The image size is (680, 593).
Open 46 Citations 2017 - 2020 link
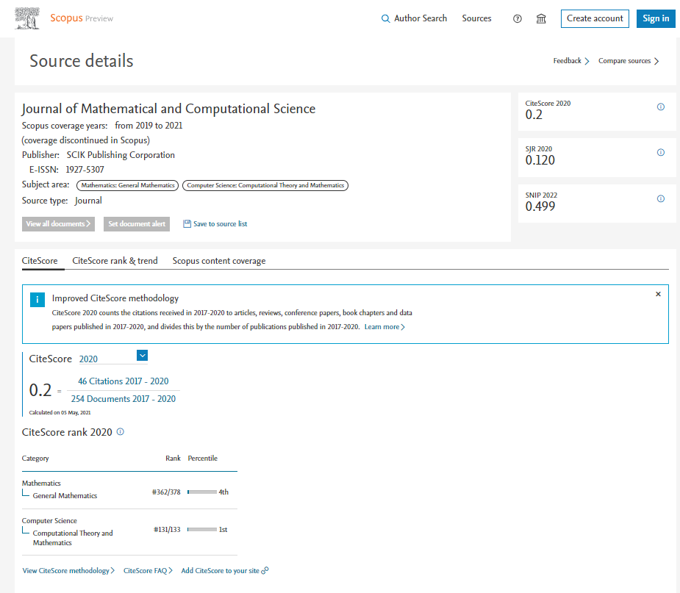tap(123, 381)
